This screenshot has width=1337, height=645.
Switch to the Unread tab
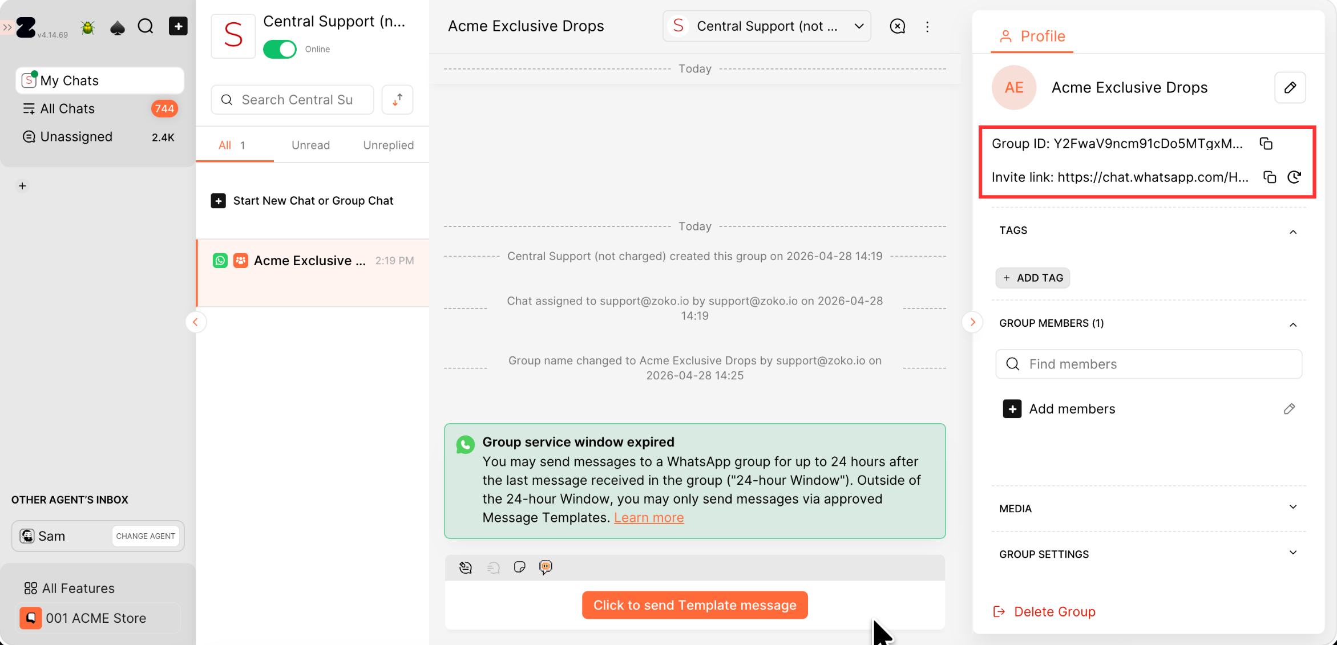tap(310, 145)
